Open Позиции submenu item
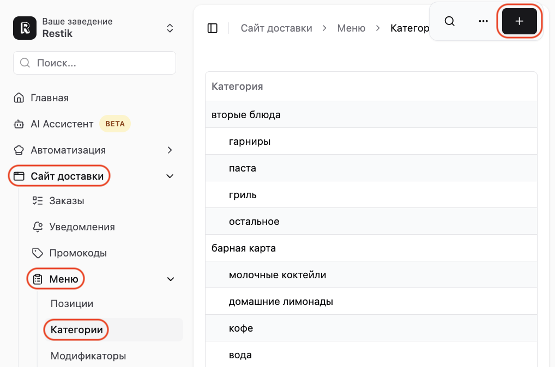Viewport: 555px width, 367px height. (72, 304)
